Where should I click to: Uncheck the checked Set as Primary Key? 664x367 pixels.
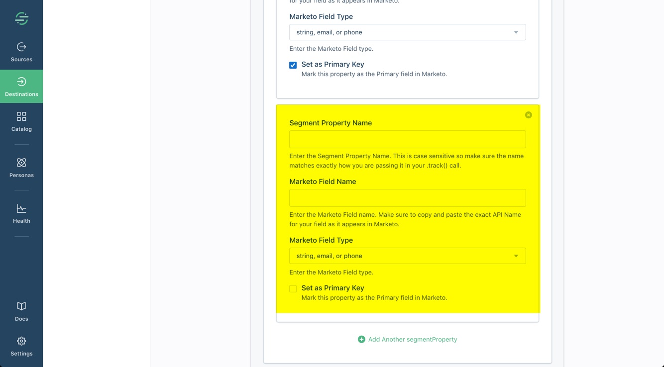293,65
